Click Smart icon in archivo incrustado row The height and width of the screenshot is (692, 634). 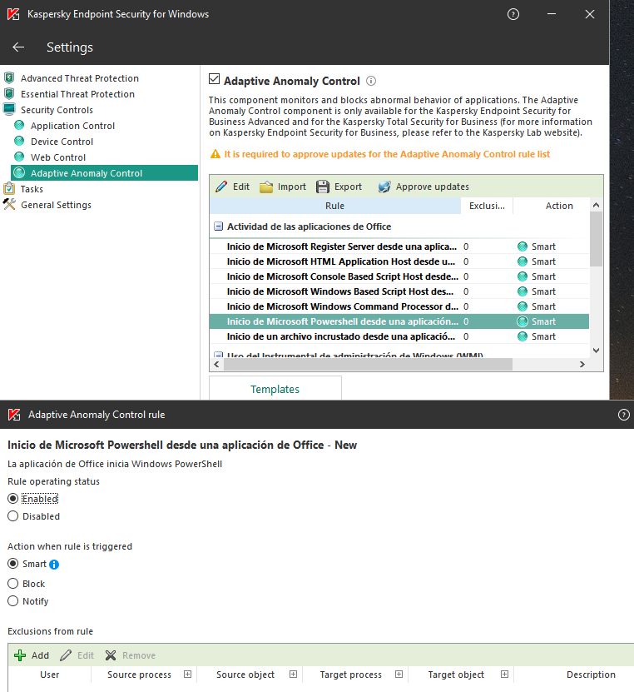pyautogui.click(x=523, y=336)
